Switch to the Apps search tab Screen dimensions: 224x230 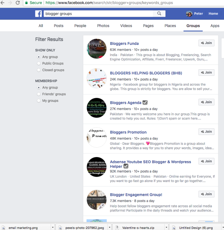click(x=215, y=26)
